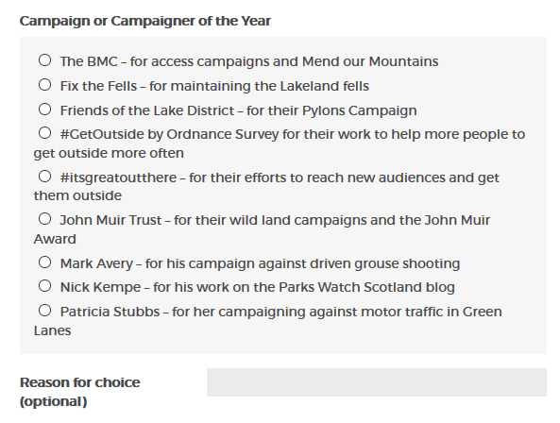Screen dimensions: 560x423
Task: Click the 'Pylons Campaign' option label
Action: coord(359,110)
